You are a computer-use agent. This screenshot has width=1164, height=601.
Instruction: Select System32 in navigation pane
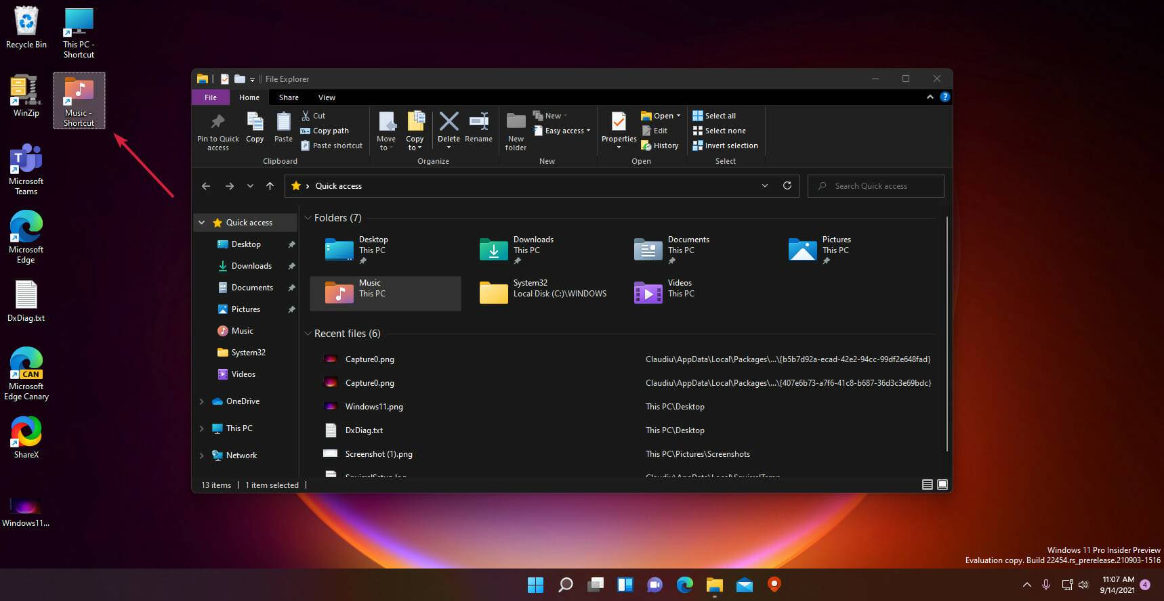pyautogui.click(x=248, y=353)
